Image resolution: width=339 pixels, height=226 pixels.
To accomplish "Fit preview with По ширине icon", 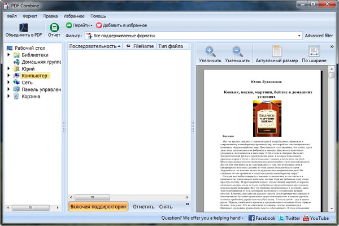I will point(313,52).
